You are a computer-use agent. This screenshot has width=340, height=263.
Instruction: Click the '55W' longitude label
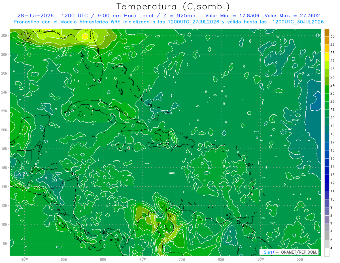pyautogui.click(x=300, y=259)
